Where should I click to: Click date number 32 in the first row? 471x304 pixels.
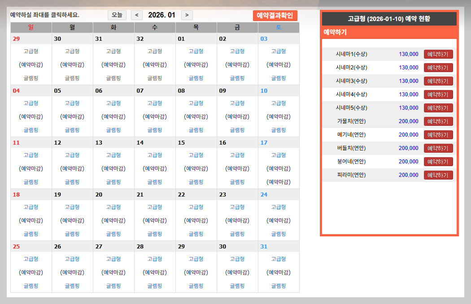[x=140, y=39]
